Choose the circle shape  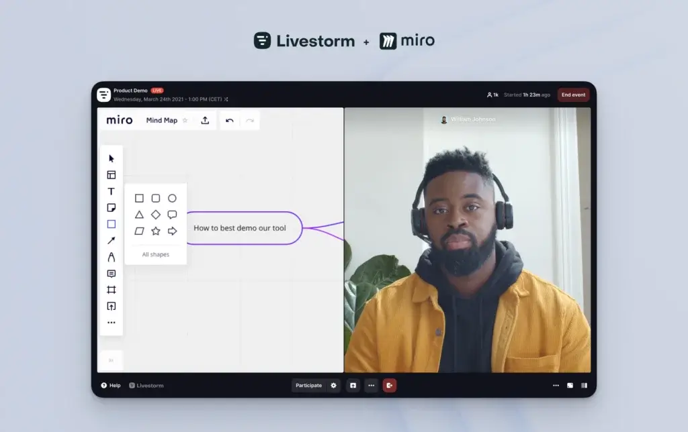(x=172, y=199)
